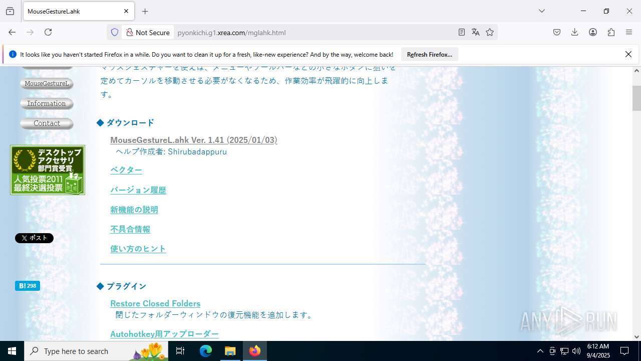This screenshot has height=361, width=641.
Task: Click Firefox taskbar icon
Action: point(255,351)
